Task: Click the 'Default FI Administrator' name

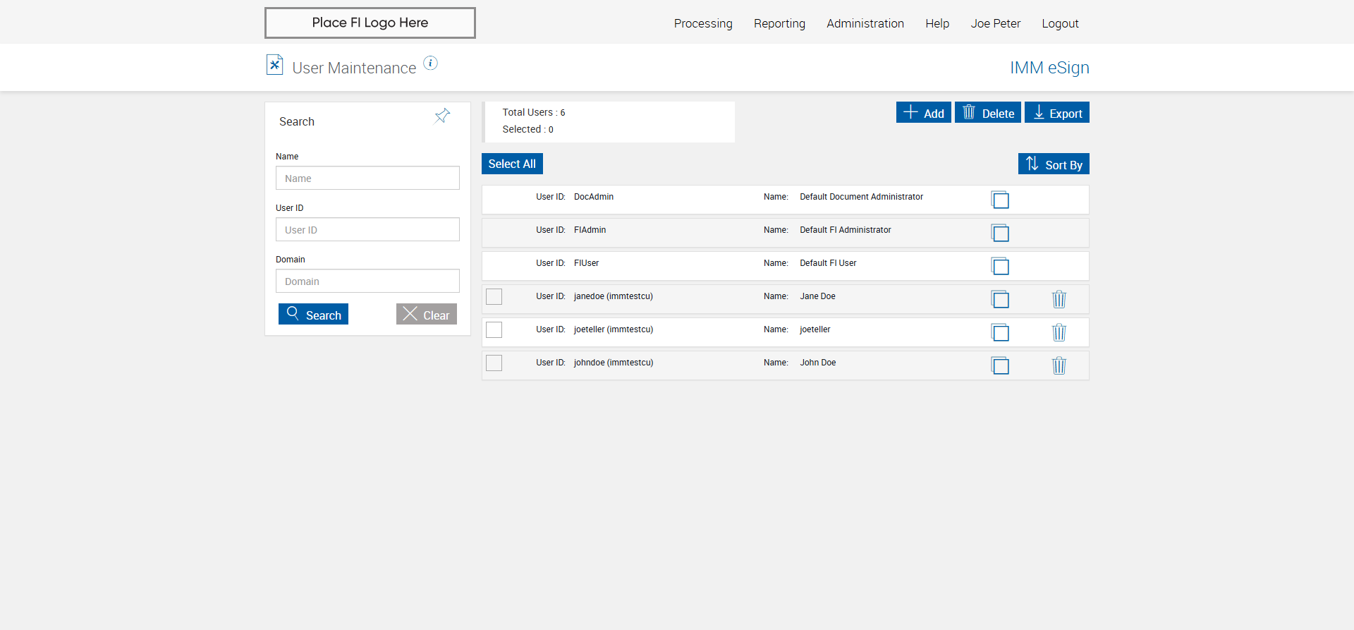Action: 846,230
